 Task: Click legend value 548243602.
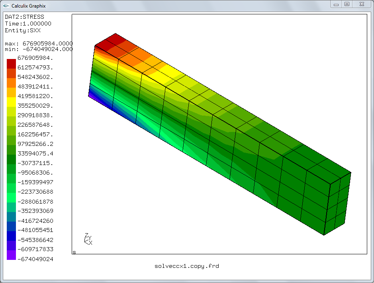(x=35, y=77)
